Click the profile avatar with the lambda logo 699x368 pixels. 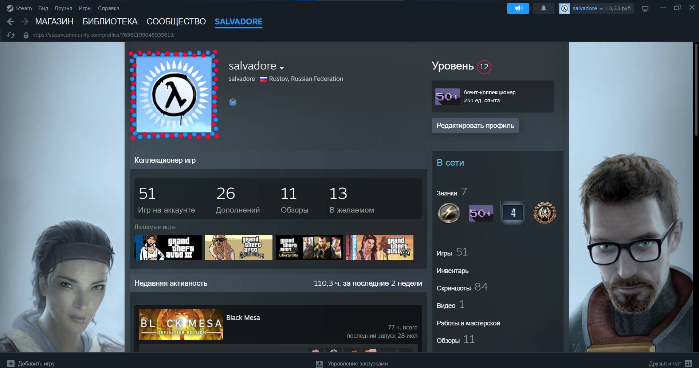174,95
